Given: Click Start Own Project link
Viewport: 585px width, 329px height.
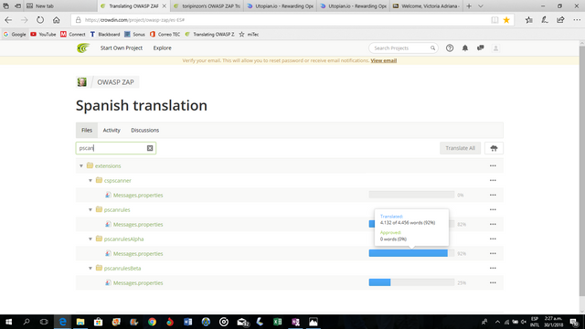Looking at the screenshot, I should [122, 48].
